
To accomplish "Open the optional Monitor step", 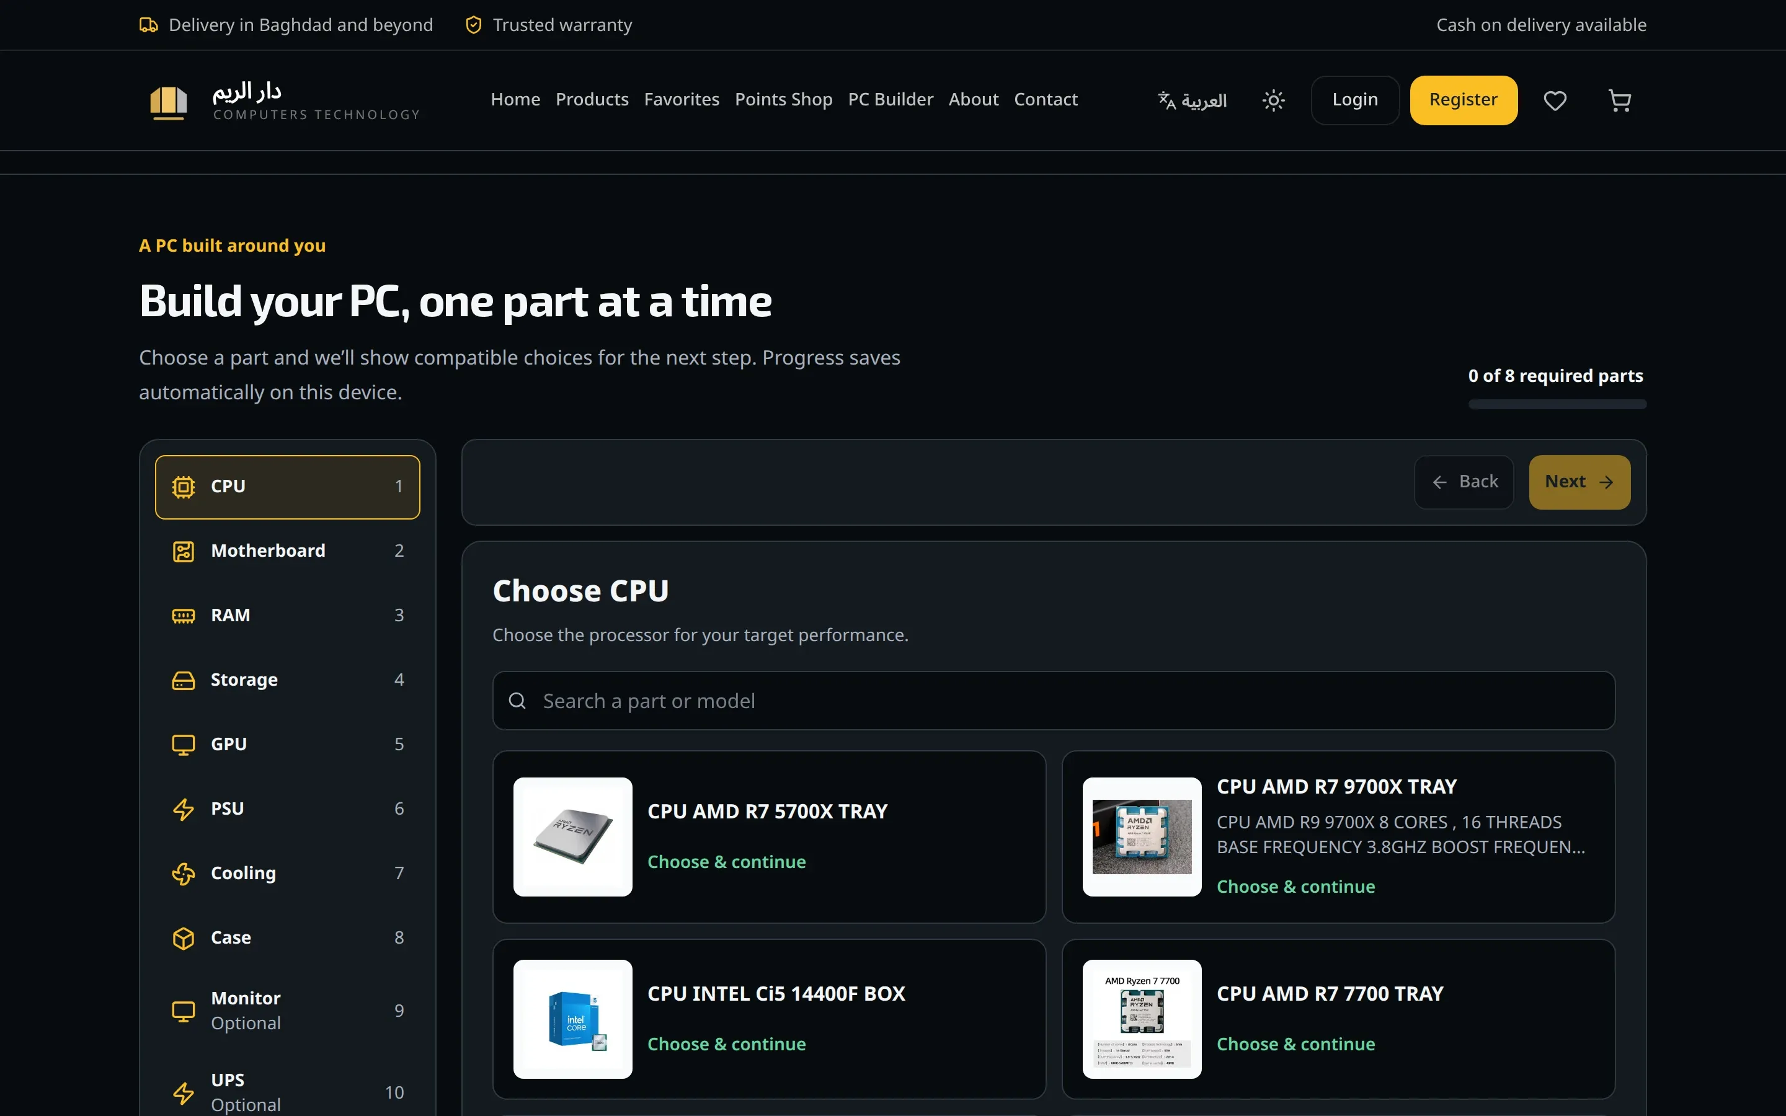I will [x=288, y=1011].
